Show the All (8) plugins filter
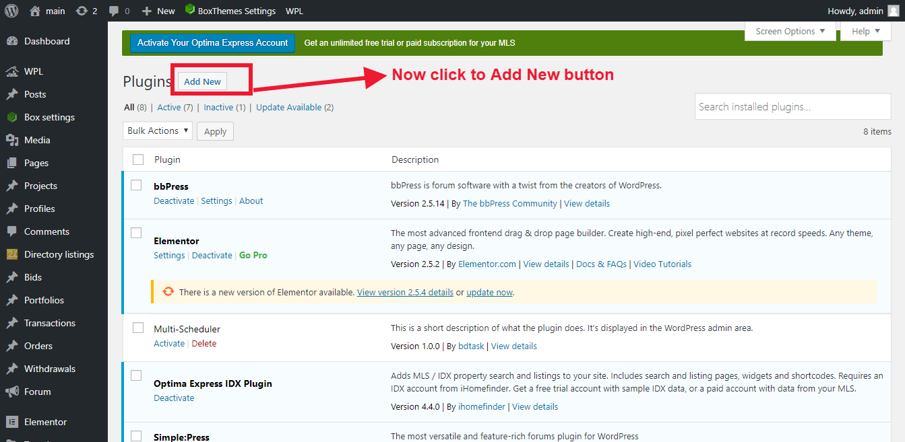This screenshot has width=905, height=442. (x=135, y=107)
